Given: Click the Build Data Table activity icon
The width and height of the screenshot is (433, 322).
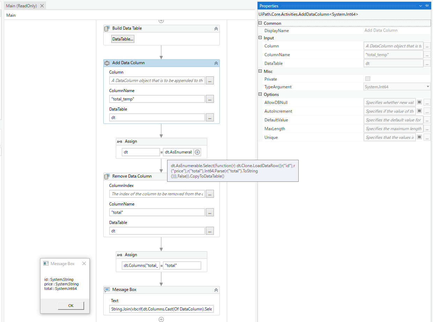Looking at the screenshot, I should click(x=107, y=29).
